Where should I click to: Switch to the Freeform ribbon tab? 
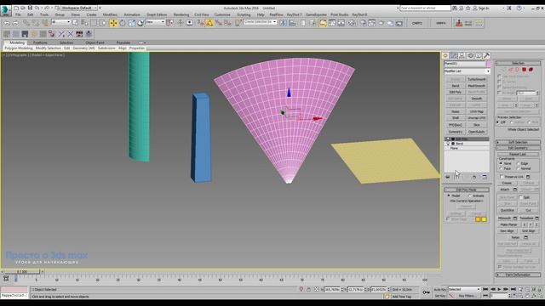pos(40,42)
